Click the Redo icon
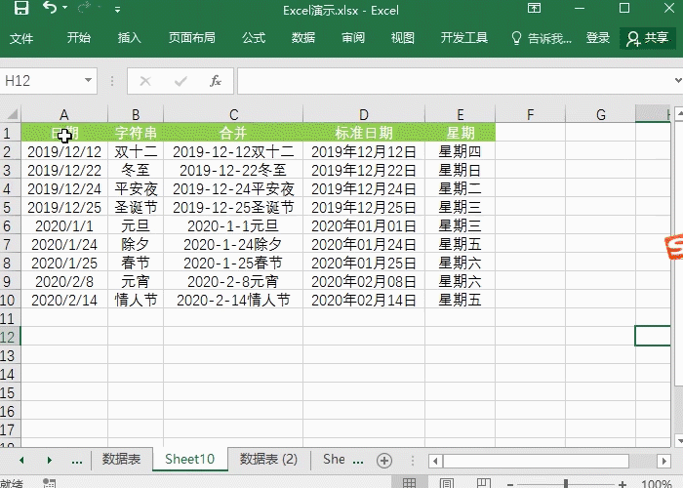This screenshot has height=488, width=683. [x=85, y=8]
